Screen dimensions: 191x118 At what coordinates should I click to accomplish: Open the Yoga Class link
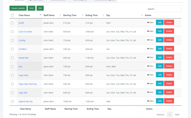[x=23, y=75]
